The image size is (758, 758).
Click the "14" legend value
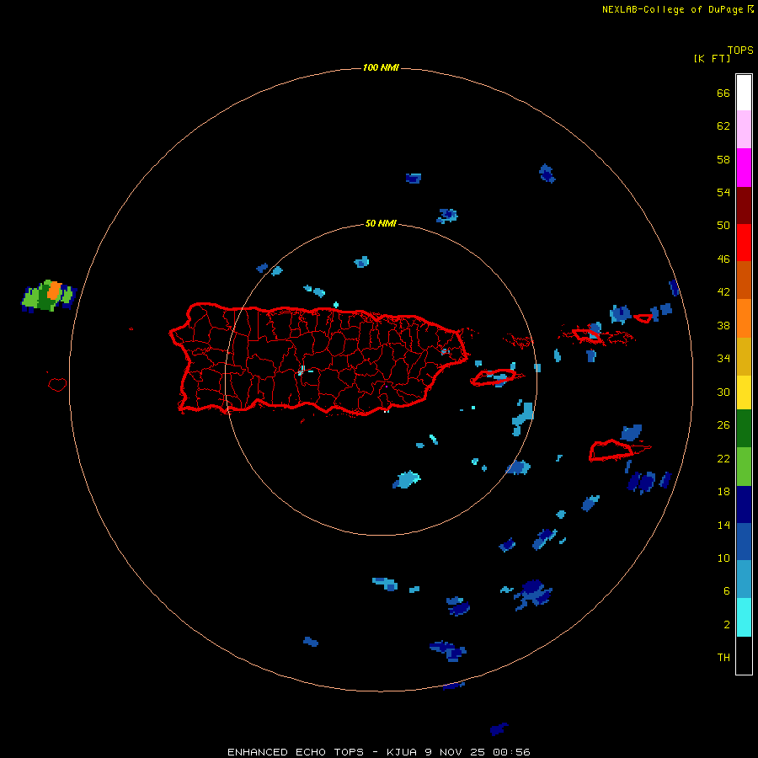click(x=723, y=525)
